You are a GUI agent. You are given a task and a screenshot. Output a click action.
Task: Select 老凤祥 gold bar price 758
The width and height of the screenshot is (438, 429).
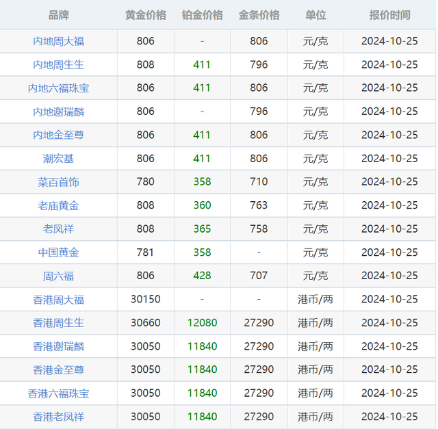[x=259, y=229]
